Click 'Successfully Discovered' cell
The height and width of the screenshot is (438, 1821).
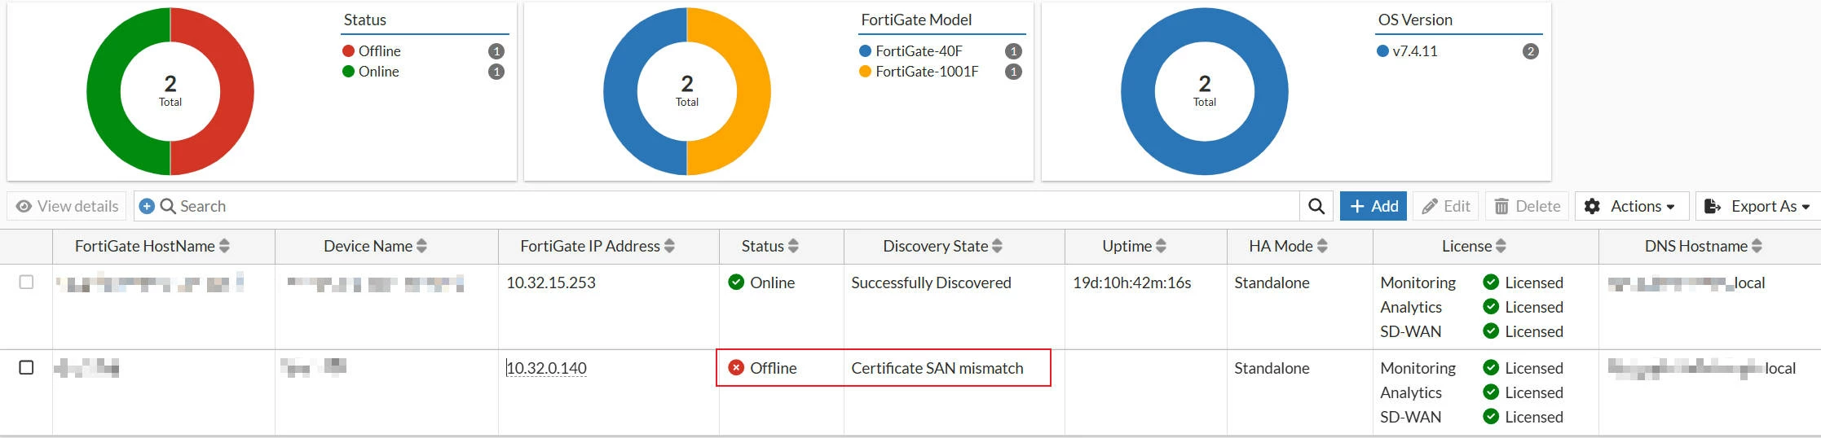[x=931, y=283]
